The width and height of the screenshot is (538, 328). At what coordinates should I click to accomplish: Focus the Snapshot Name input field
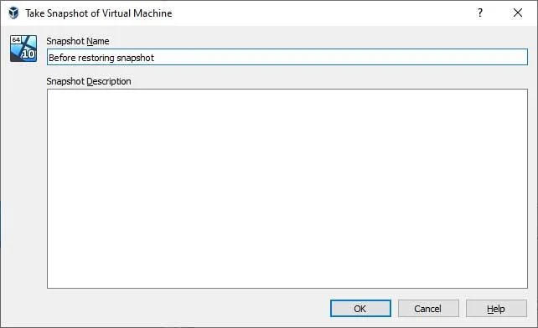click(x=287, y=57)
